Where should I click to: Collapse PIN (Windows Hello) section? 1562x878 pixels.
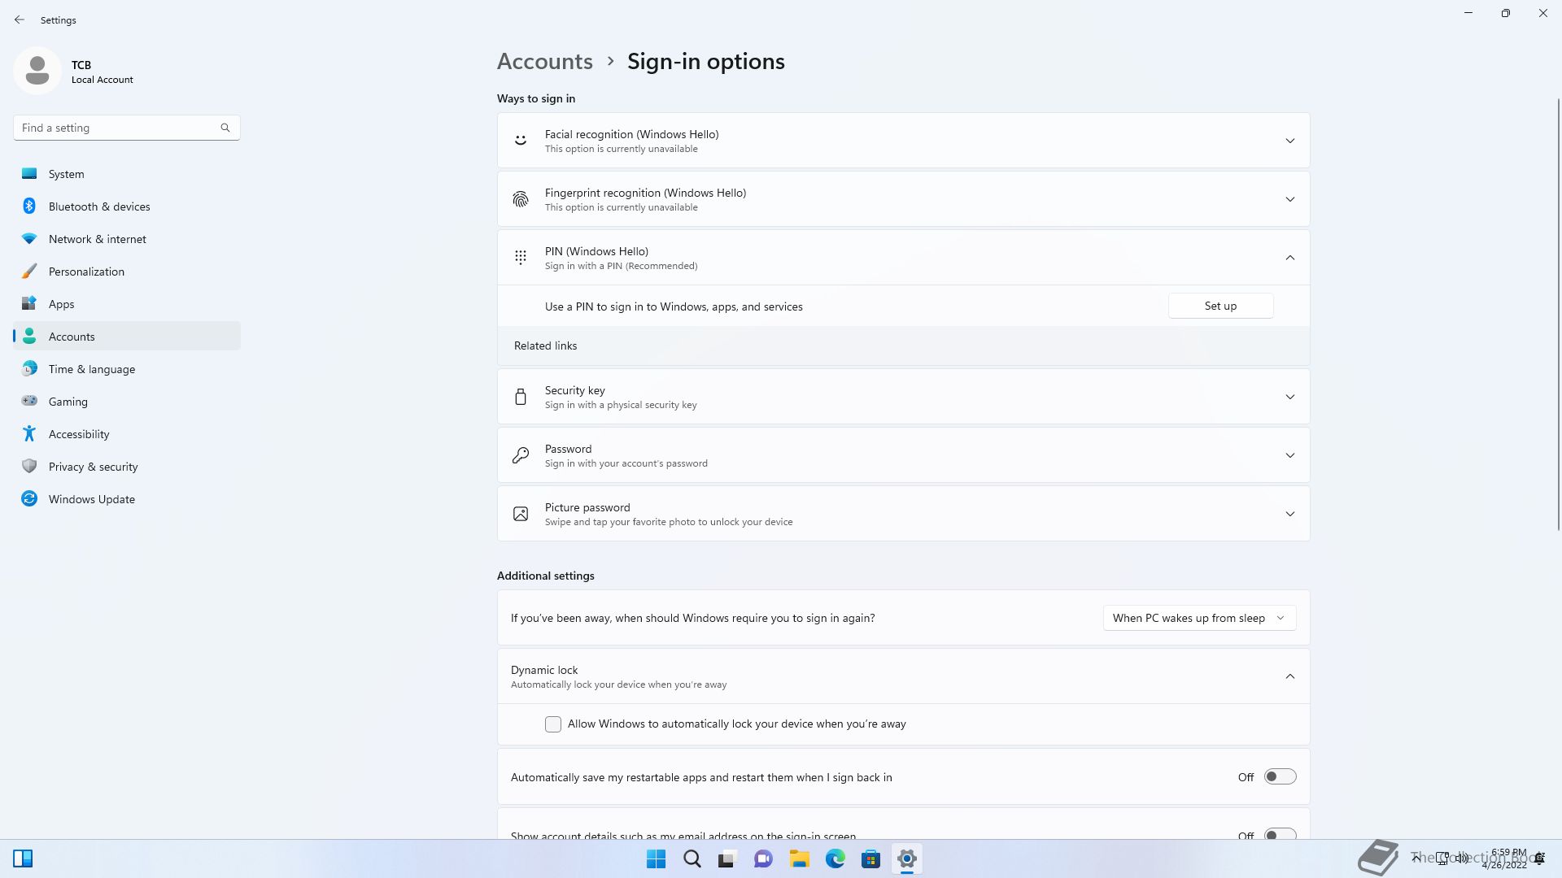[x=1289, y=258]
